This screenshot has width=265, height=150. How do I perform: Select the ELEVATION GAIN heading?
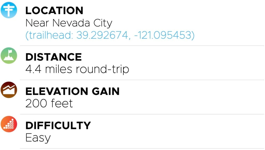[72, 91]
